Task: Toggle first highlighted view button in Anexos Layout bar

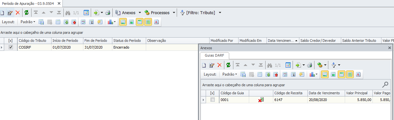Action: 325,74
